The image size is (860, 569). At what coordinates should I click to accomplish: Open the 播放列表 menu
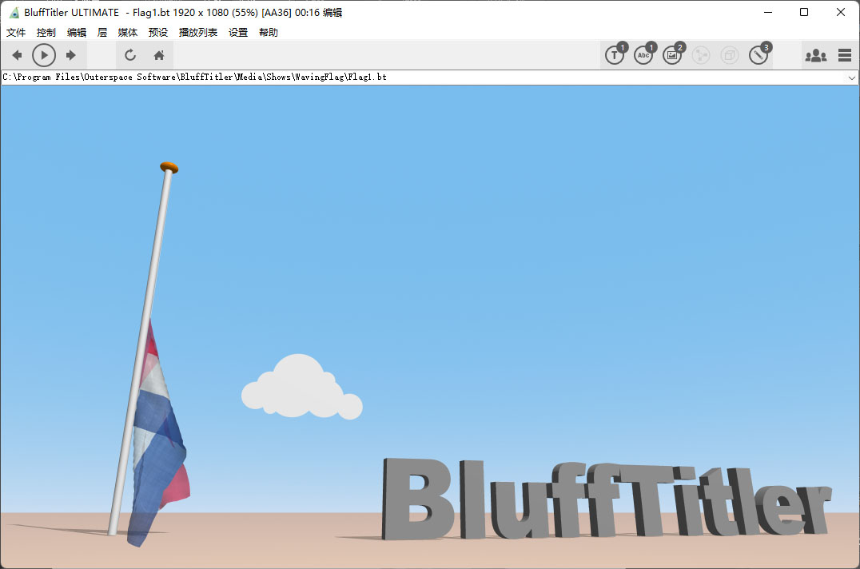[x=198, y=32]
